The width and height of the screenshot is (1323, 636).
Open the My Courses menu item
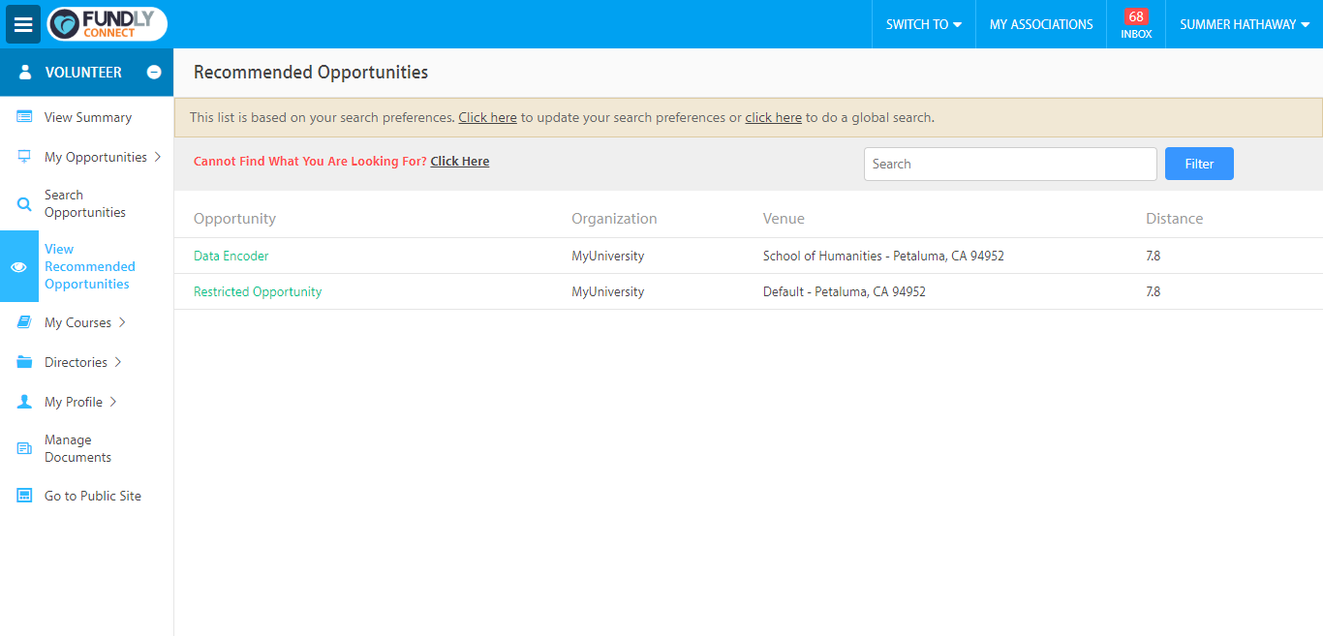[77, 322]
